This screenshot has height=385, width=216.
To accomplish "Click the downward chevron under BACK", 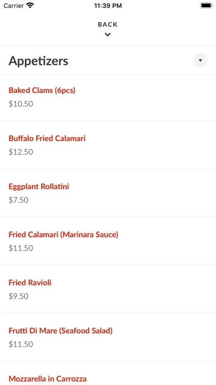I will [x=107, y=35].
